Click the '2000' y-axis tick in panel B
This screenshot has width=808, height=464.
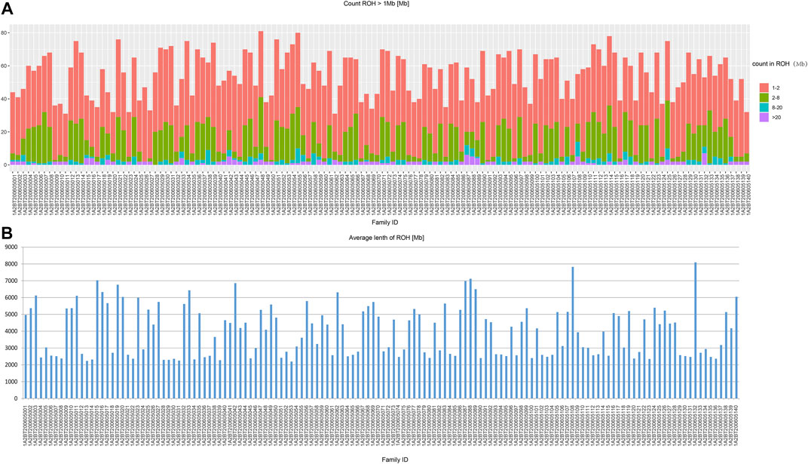click(12, 365)
